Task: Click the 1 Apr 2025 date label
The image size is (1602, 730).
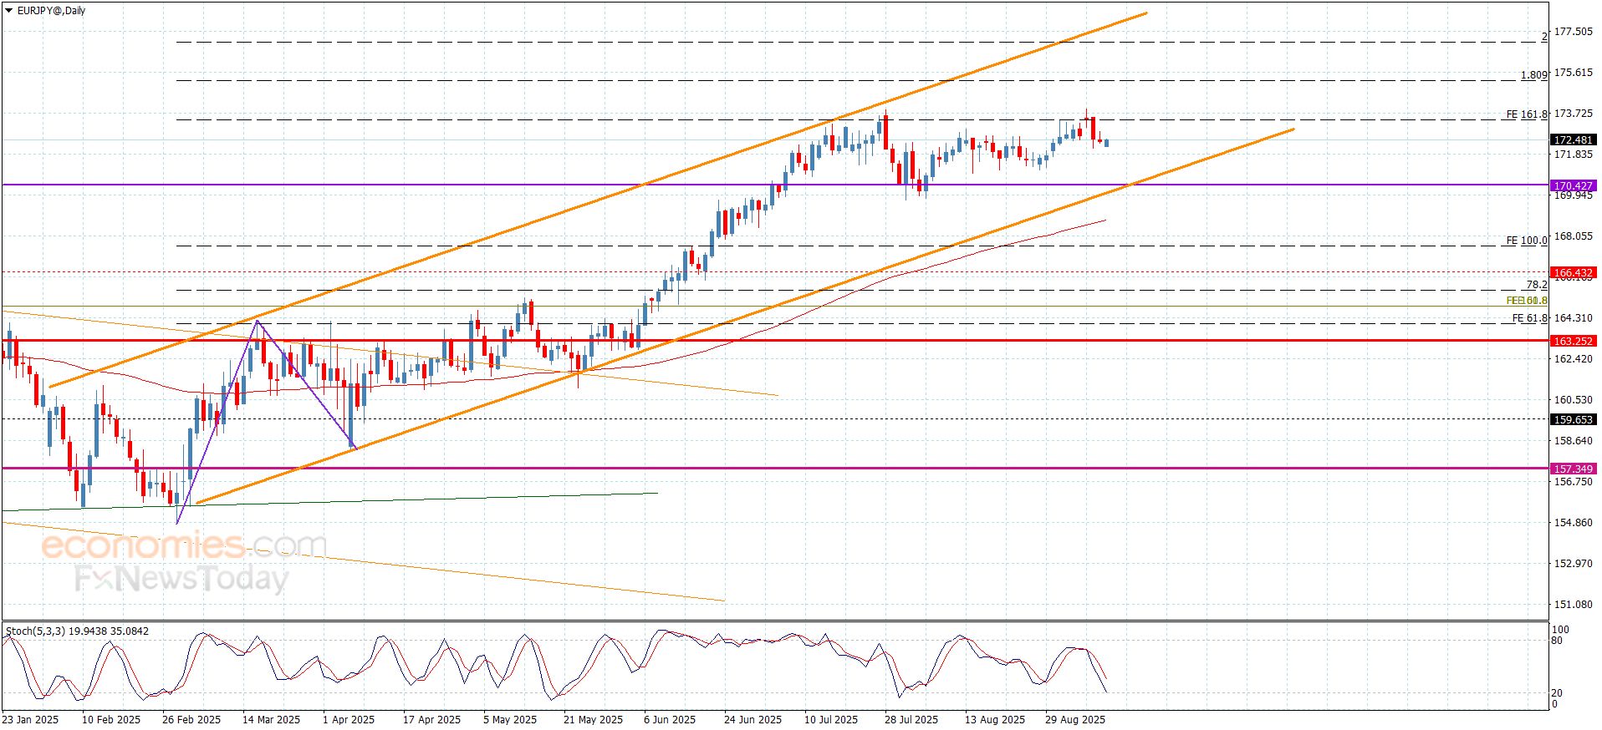Action: pos(349,720)
